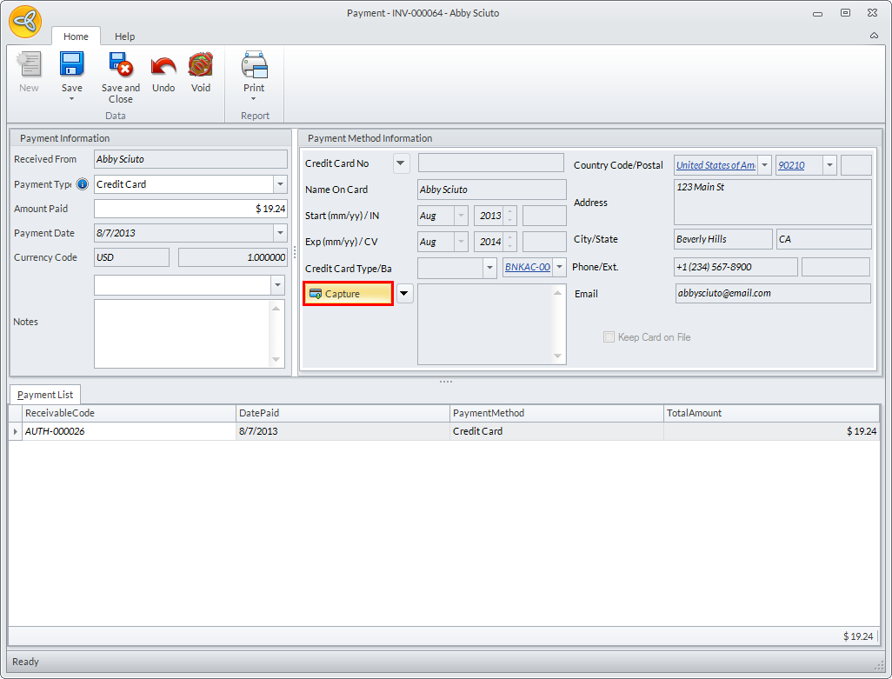Toggle Keep Card on File checkbox

(609, 337)
